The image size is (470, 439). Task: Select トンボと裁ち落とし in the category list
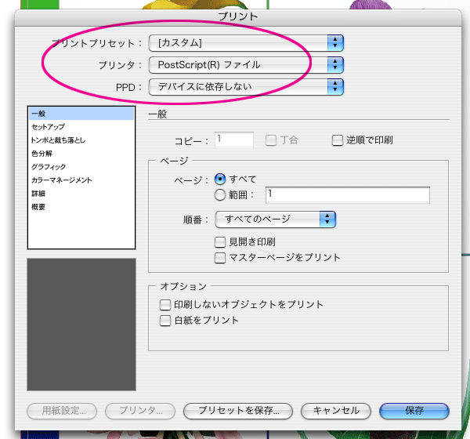tap(81, 140)
